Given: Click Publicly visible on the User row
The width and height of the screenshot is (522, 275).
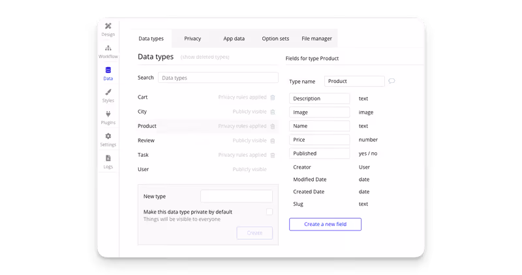Looking at the screenshot, I should 250,169.
